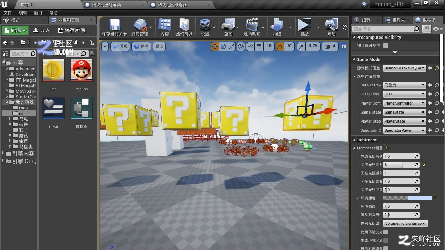
Task: Open the 帮助 (Help) menu
Action: click(54, 13)
